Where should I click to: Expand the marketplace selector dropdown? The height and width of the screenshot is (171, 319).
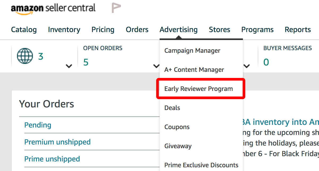[69, 66]
